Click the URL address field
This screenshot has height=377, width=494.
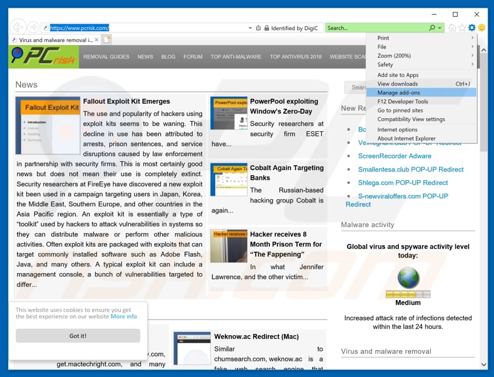click(148, 28)
